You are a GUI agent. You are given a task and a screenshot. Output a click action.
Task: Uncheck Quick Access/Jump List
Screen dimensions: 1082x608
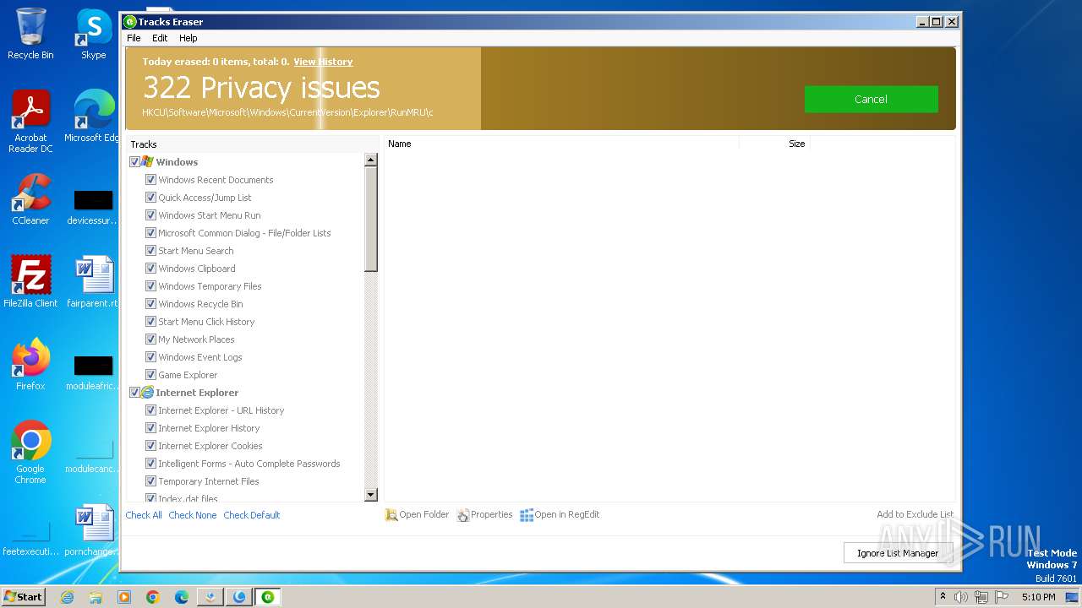coord(150,198)
